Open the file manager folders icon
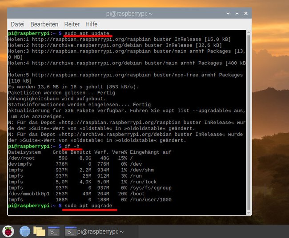 pyautogui.click(x=39, y=231)
